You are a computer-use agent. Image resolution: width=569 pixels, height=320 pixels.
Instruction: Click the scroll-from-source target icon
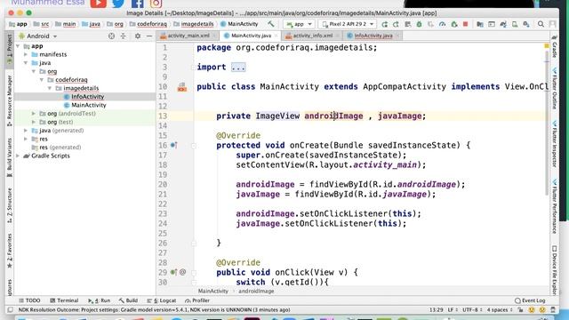111,36
